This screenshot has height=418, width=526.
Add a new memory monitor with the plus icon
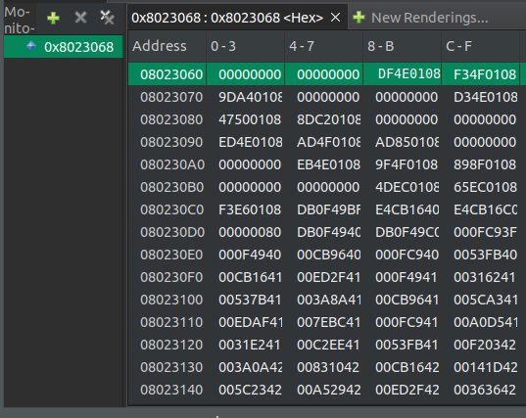[x=53, y=18]
